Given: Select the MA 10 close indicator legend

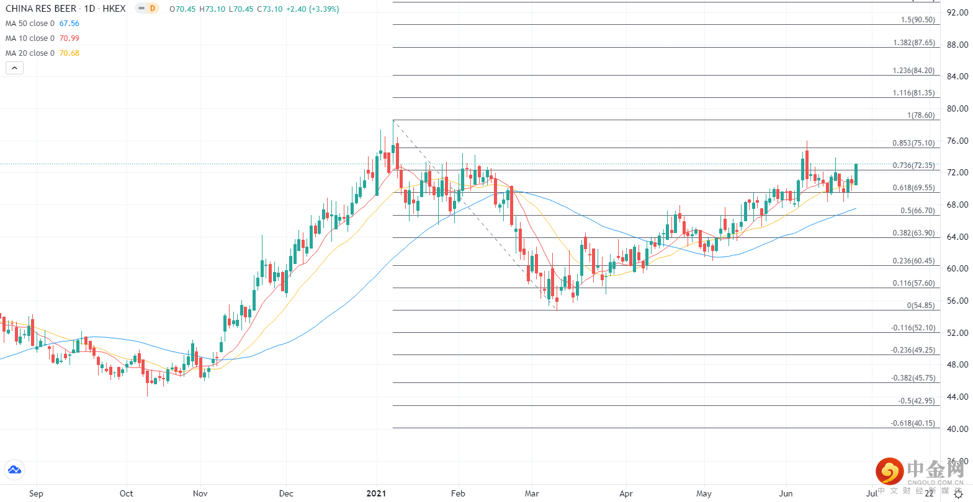Looking at the screenshot, I should point(30,38).
